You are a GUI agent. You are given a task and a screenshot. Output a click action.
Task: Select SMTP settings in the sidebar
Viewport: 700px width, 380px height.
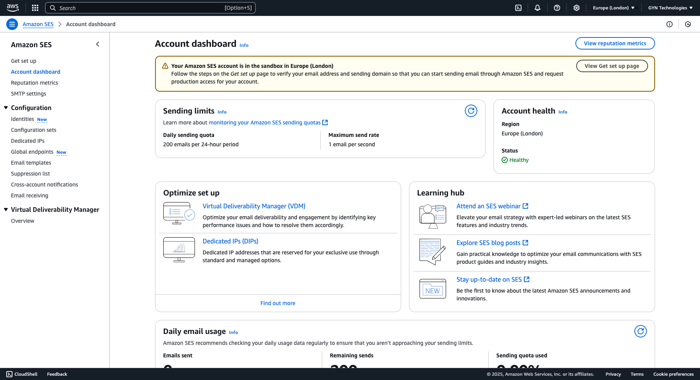(x=29, y=94)
